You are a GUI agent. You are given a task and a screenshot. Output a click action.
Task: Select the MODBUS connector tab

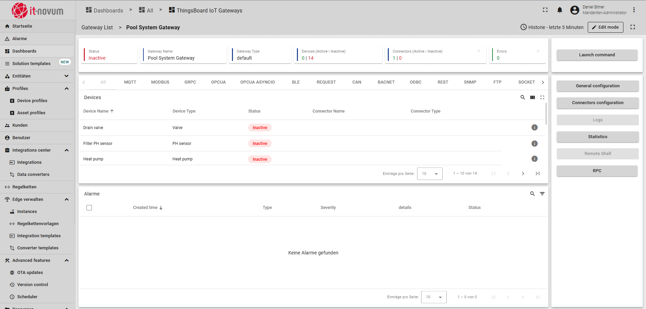click(160, 82)
